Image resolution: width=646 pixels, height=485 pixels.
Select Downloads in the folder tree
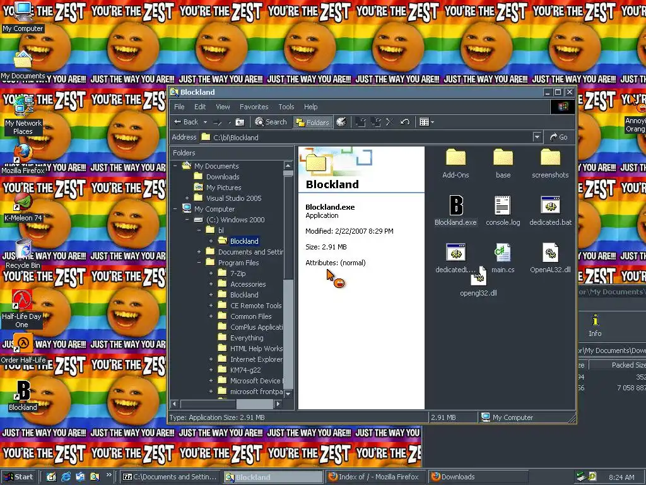click(223, 177)
